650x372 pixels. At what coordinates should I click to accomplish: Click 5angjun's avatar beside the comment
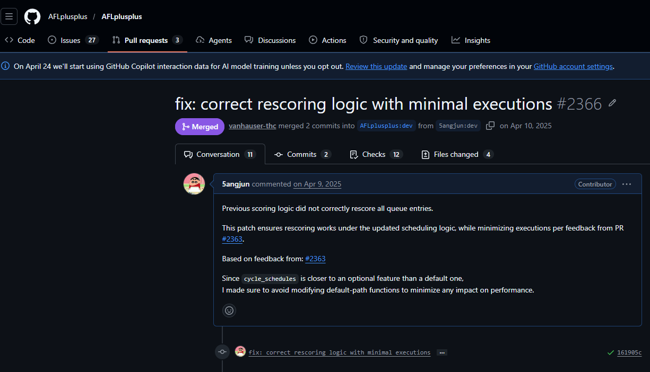pyautogui.click(x=194, y=184)
